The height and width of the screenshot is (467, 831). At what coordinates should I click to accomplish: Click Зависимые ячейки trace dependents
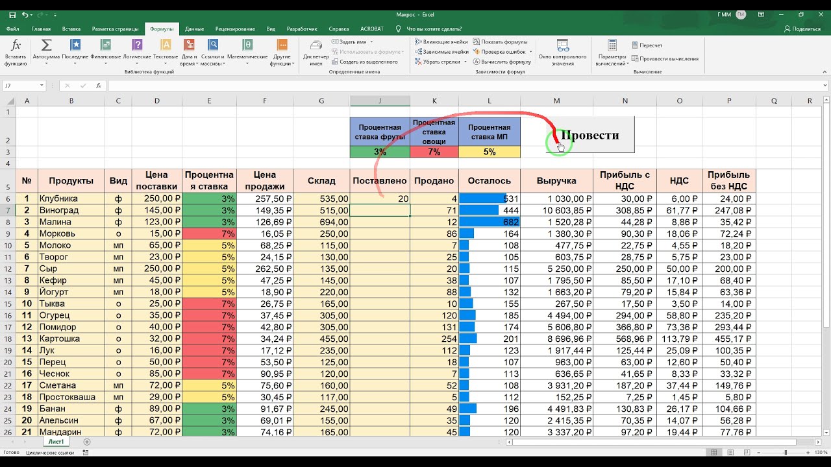point(441,51)
